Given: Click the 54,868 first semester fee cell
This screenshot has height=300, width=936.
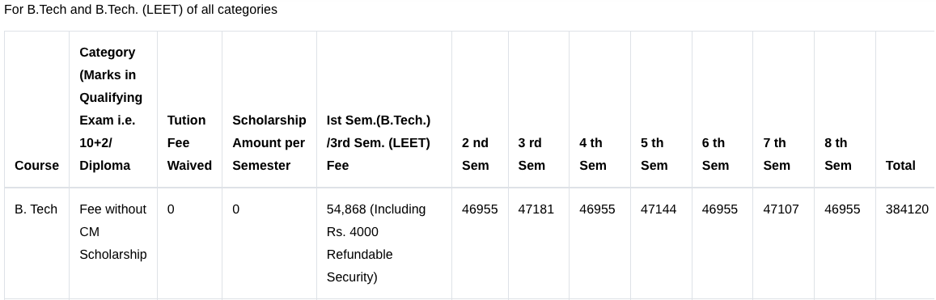Looking at the screenshot, I should 376,243.
